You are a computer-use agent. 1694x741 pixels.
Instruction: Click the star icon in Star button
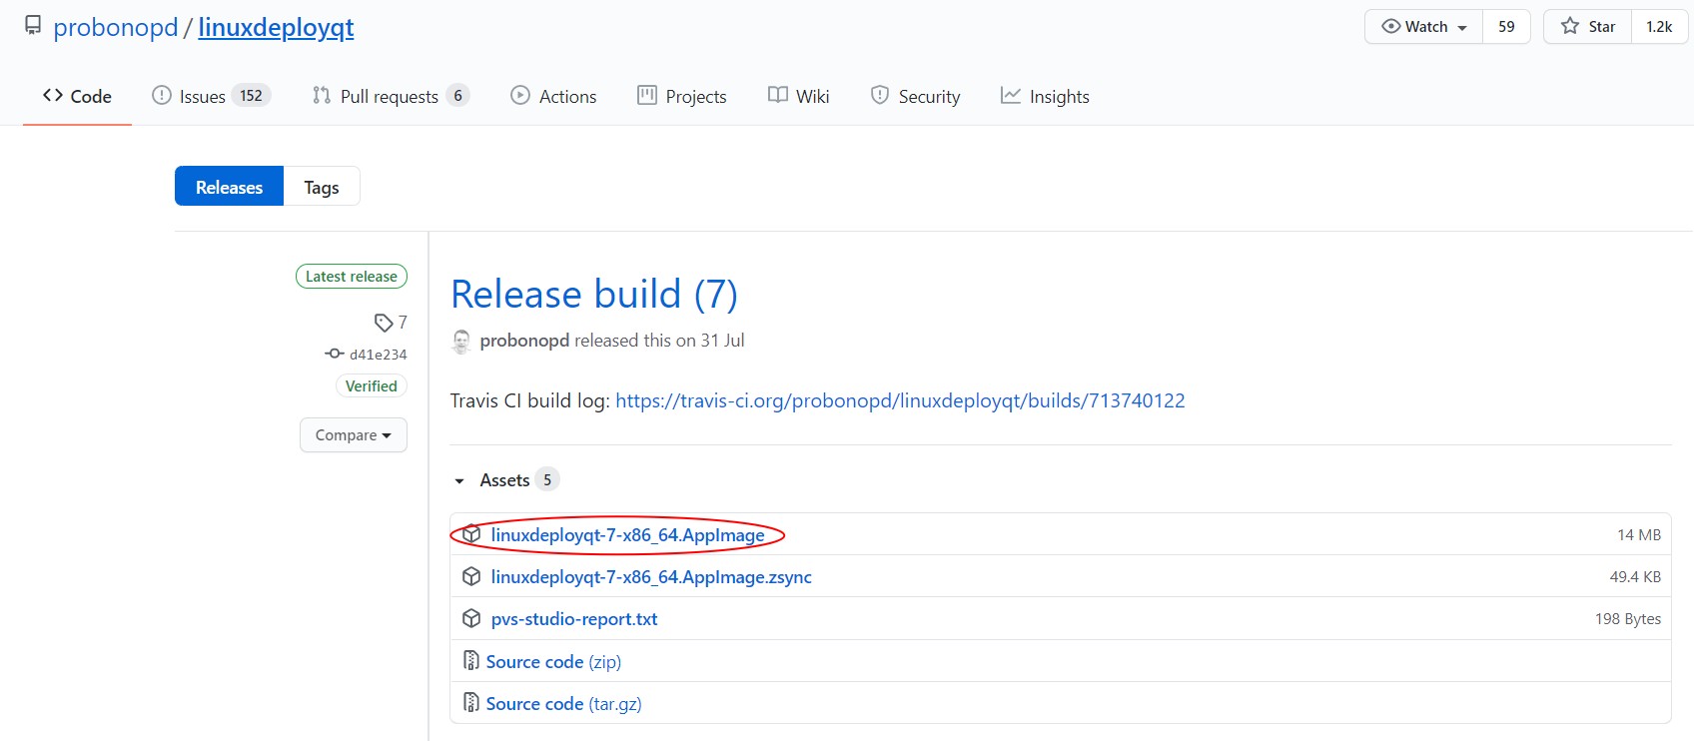(x=1570, y=26)
